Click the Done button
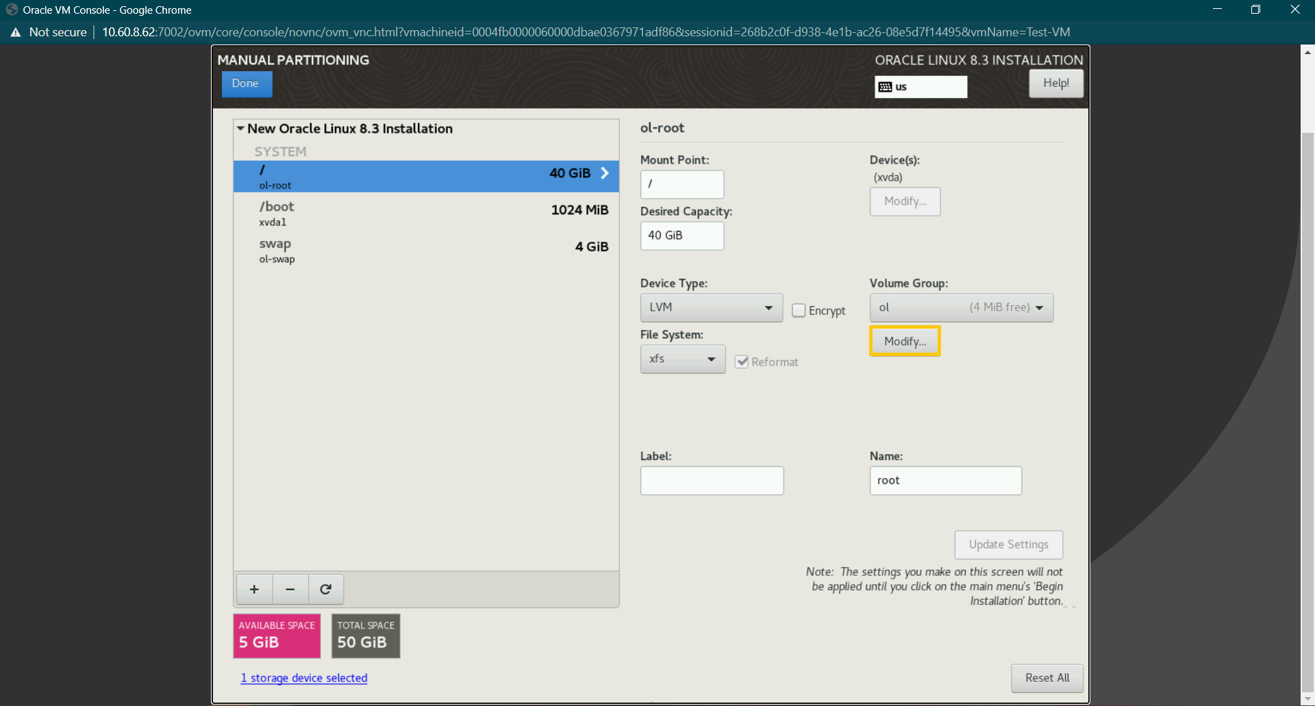1315x706 pixels. [246, 84]
